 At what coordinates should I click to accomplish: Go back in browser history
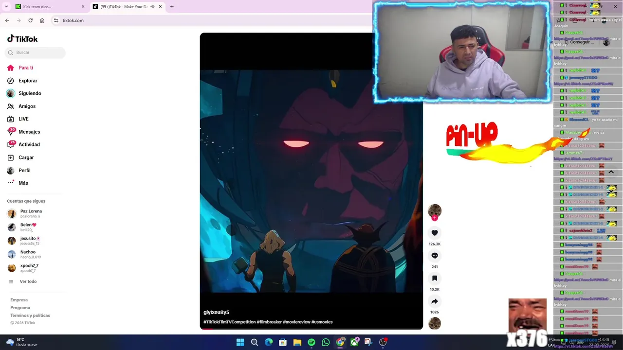(x=7, y=20)
